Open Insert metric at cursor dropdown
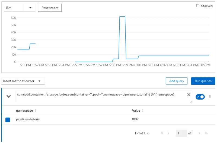217x148 pixels. pyautogui.click(x=23, y=81)
